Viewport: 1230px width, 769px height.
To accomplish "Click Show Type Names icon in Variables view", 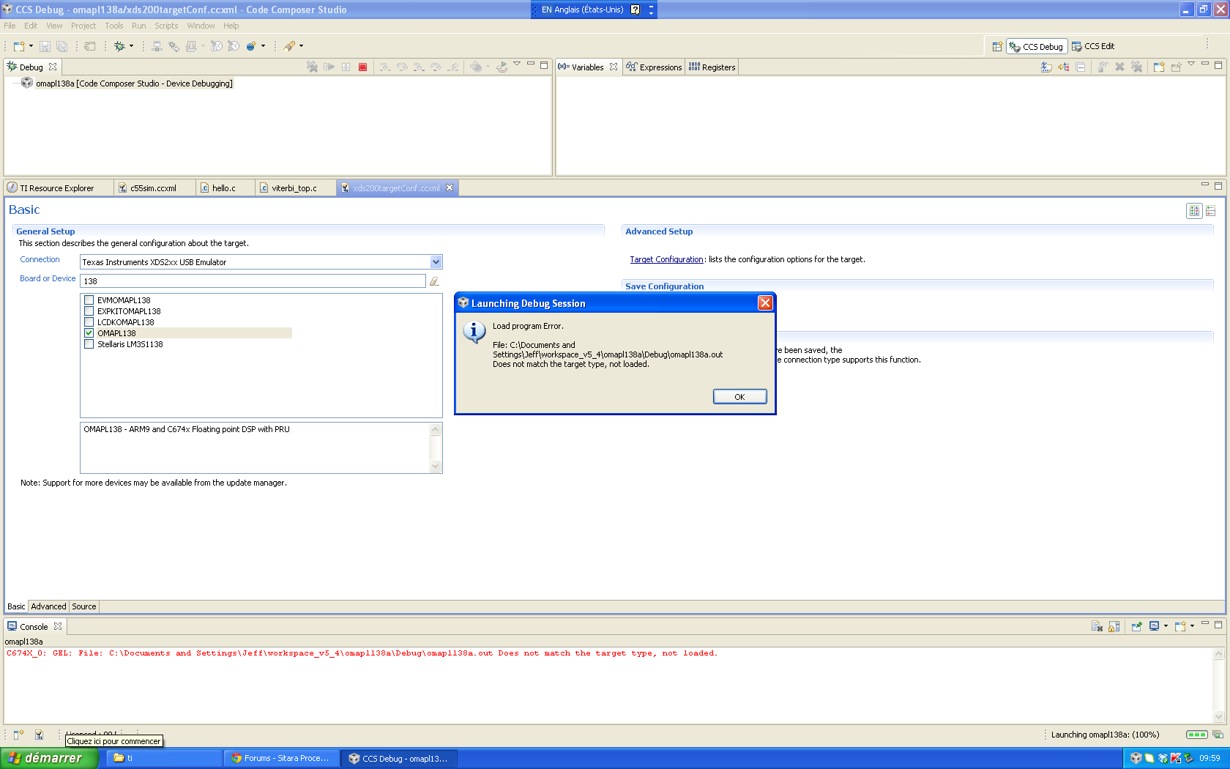I will point(1046,67).
